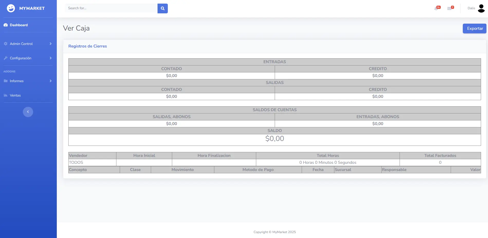
Task: Go to the Dashboard menu item
Action: tap(19, 25)
